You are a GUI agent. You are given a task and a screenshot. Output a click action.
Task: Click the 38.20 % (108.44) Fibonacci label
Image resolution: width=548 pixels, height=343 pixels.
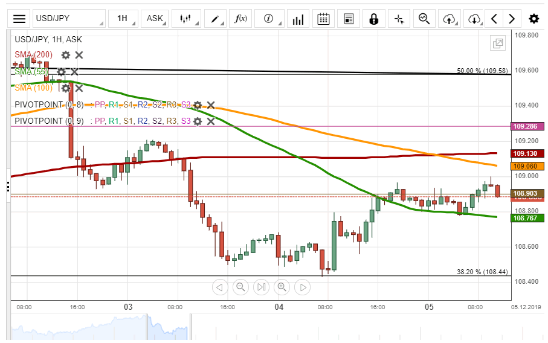tap(482, 272)
